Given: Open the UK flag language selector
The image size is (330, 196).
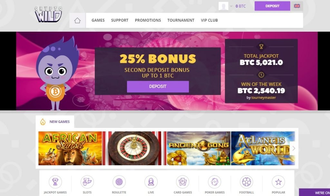Looking at the screenshot, I should [297, 6].
